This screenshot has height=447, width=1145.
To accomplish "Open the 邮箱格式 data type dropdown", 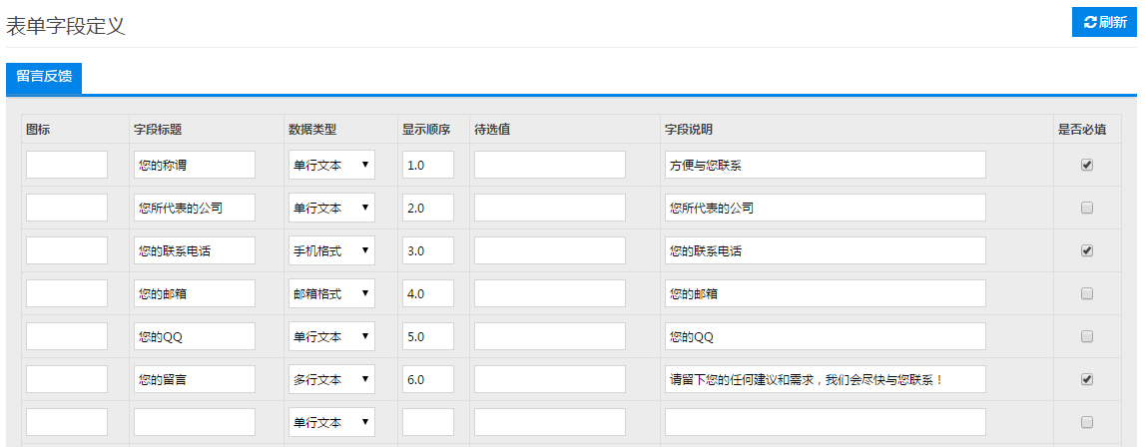I will [x=331, y=293].
